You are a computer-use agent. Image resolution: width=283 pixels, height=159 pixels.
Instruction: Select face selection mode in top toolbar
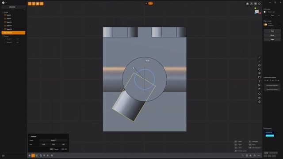coord(38,4)
